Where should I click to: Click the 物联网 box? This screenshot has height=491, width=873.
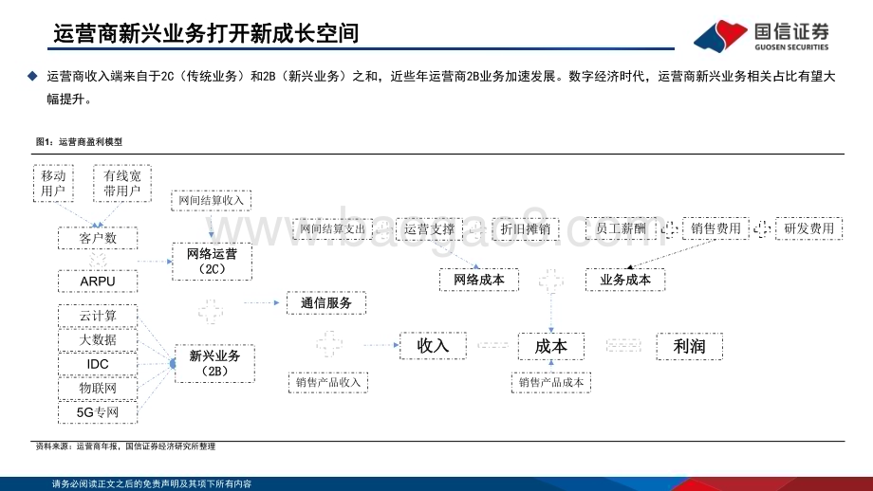point(98,388)
